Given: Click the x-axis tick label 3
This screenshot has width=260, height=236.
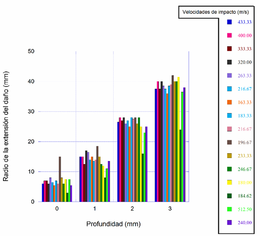Looking at the screenshot, I should click(x=169, y=209).
